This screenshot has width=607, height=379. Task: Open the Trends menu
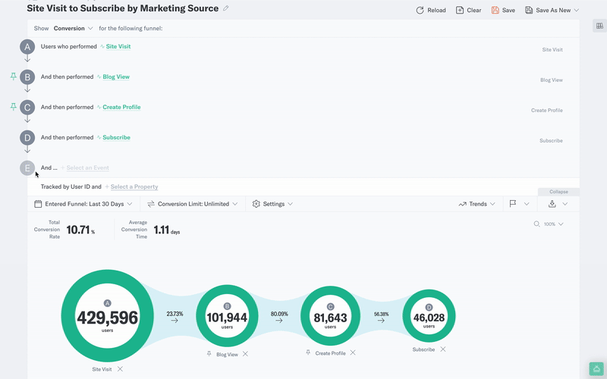[477, 204]
